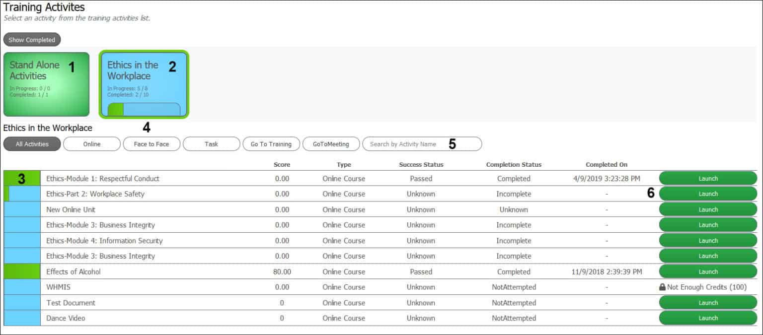Select the Stand Alone Activities tile
Viewport: 763px width, 335px height.
(46, 83)
